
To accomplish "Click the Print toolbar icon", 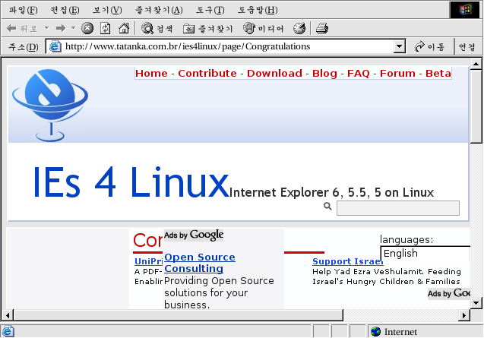I will click(322, 28).
